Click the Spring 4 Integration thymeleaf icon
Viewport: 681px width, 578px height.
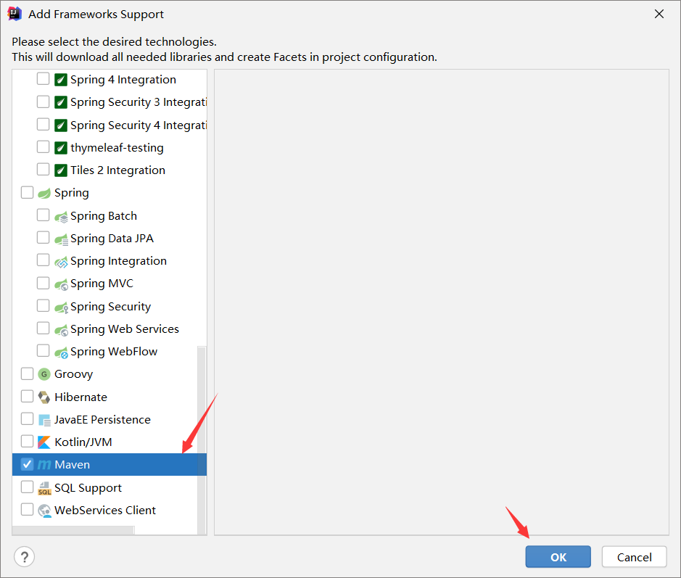(x=61, y=80)
